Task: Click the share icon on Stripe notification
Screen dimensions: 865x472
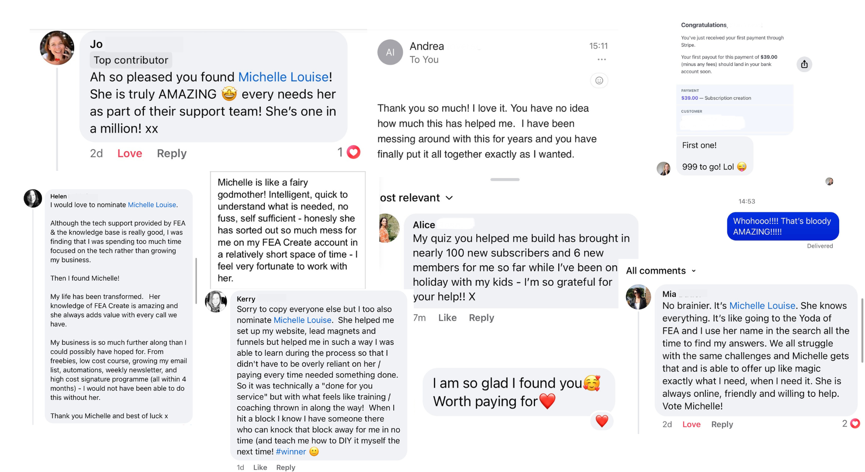Action: point(804,64)
